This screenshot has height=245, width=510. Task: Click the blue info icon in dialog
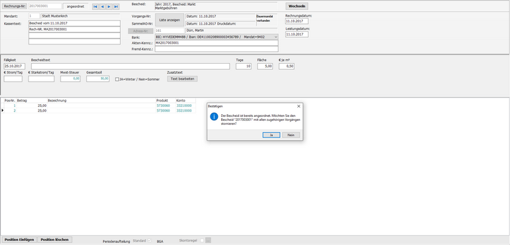click(x=214, y=116)
